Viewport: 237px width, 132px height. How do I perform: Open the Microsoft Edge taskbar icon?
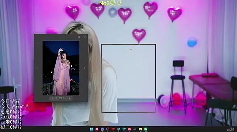pos(124,129)
